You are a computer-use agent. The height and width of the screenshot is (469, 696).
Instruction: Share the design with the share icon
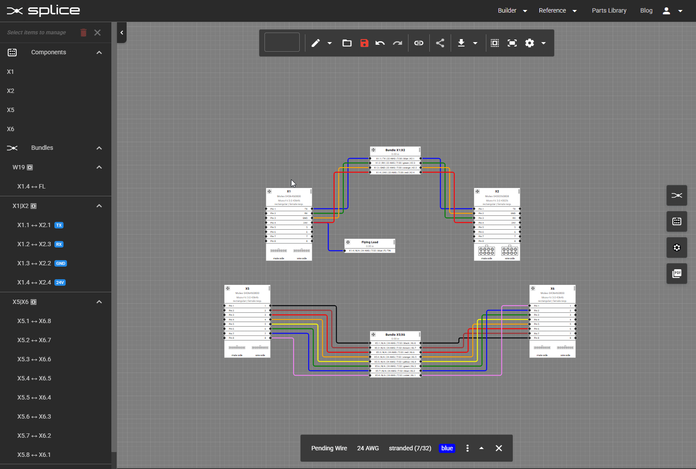click(x=440, y=43)
